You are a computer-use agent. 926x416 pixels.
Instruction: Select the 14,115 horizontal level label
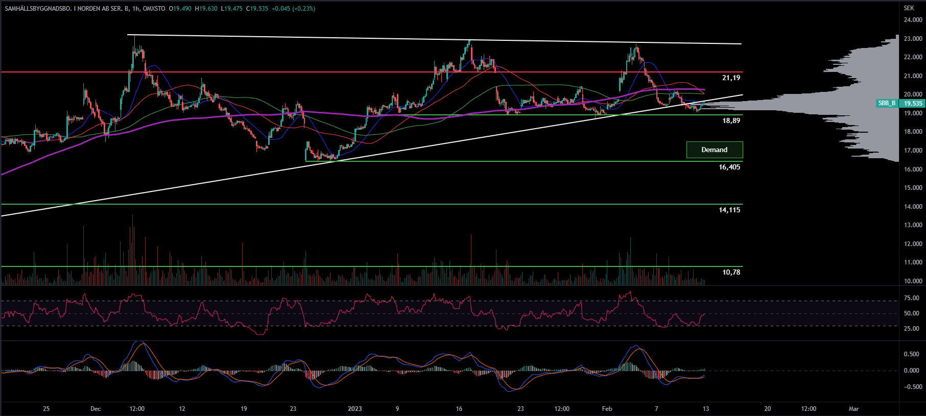[x=729, y=210]
